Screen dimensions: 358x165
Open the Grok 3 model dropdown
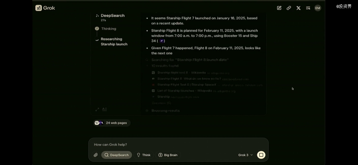[245, 155]
